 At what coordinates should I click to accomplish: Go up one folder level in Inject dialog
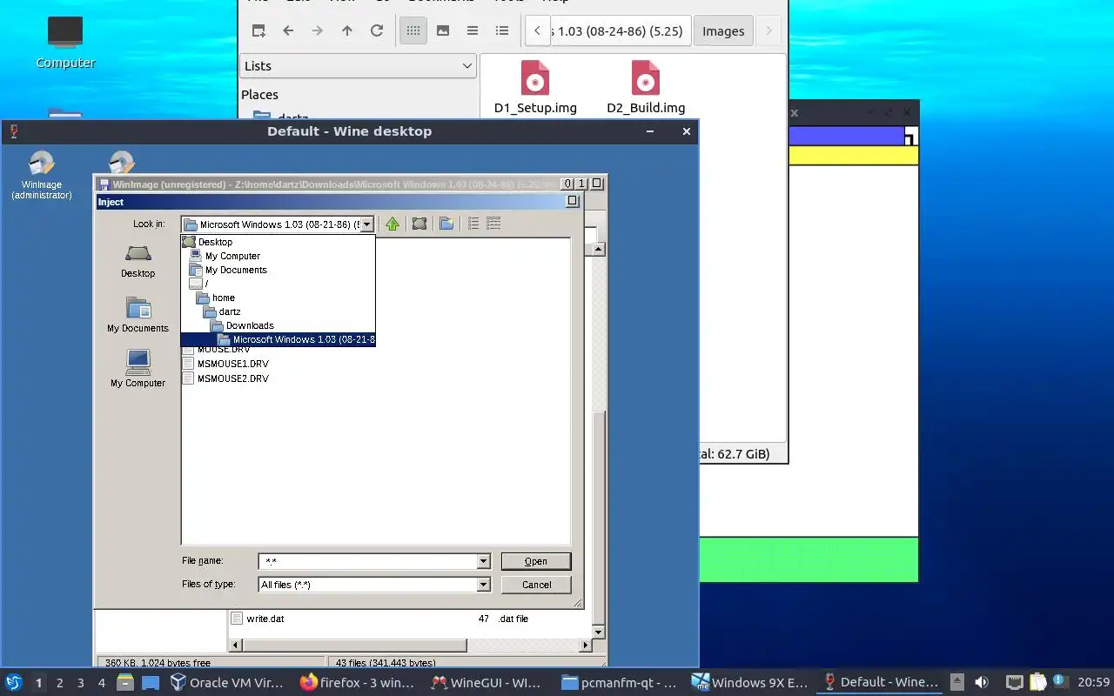393,224
